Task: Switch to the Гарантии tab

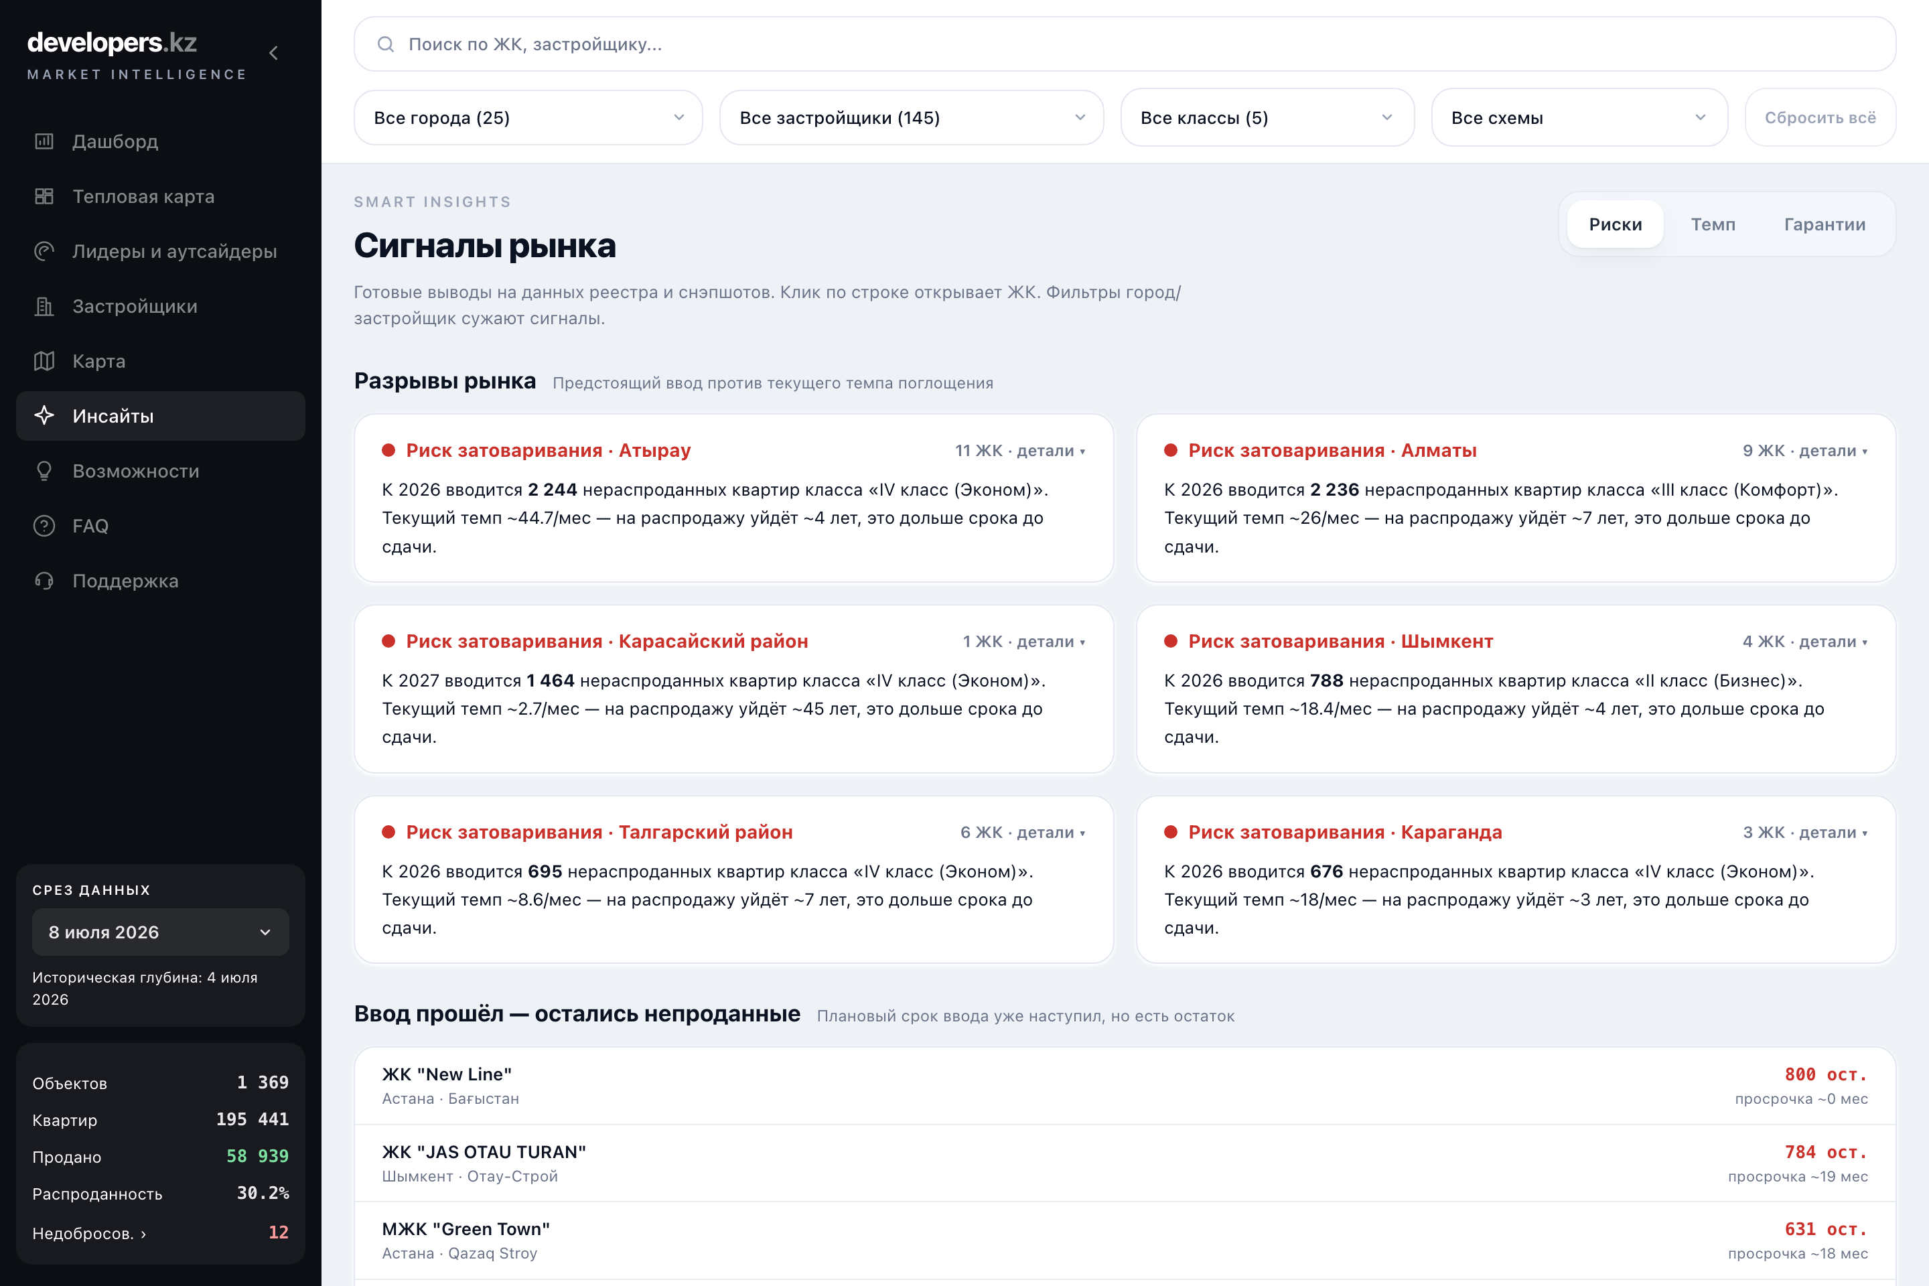Action: (x=1824, y=224)
